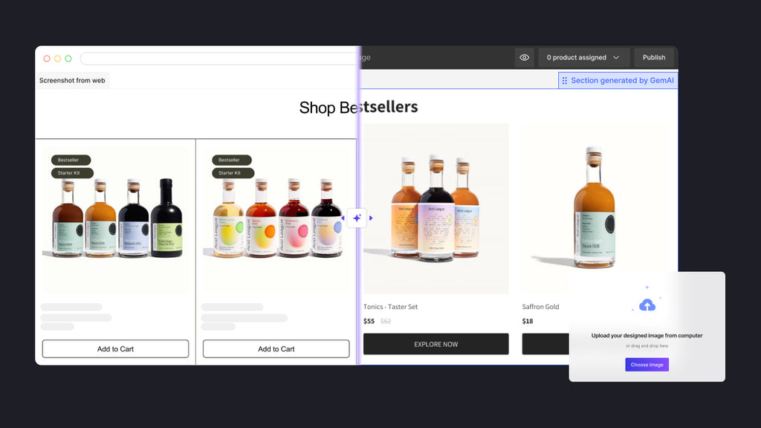Viewport: 761px width, 428px height.
Task: Click Choose image on the upload panel
Action: (x=647, y=364)
